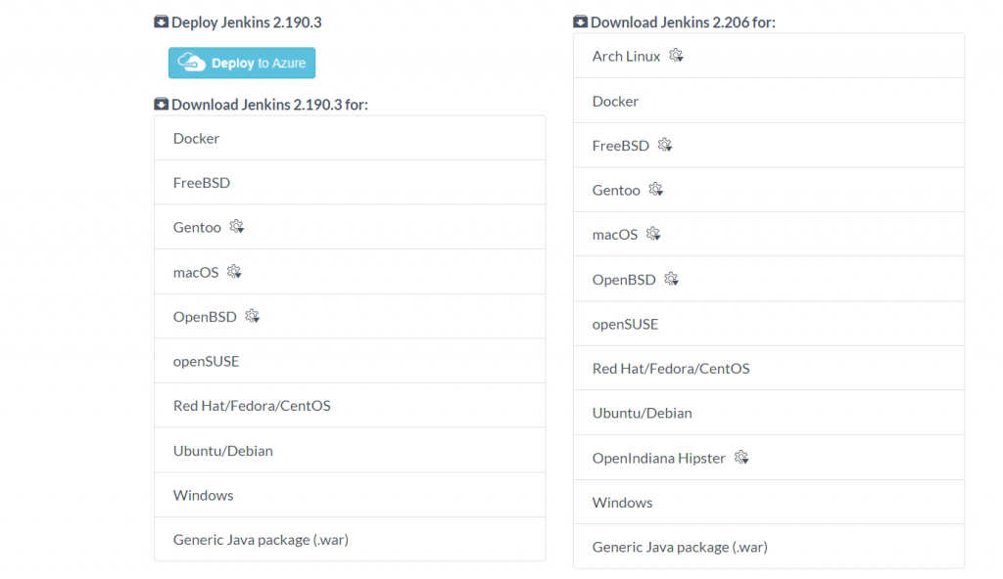Click gear icon beside Gentoo in 2.206 list

655,189
